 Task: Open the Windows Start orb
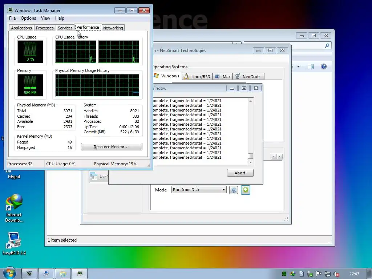tap(9, 273)
